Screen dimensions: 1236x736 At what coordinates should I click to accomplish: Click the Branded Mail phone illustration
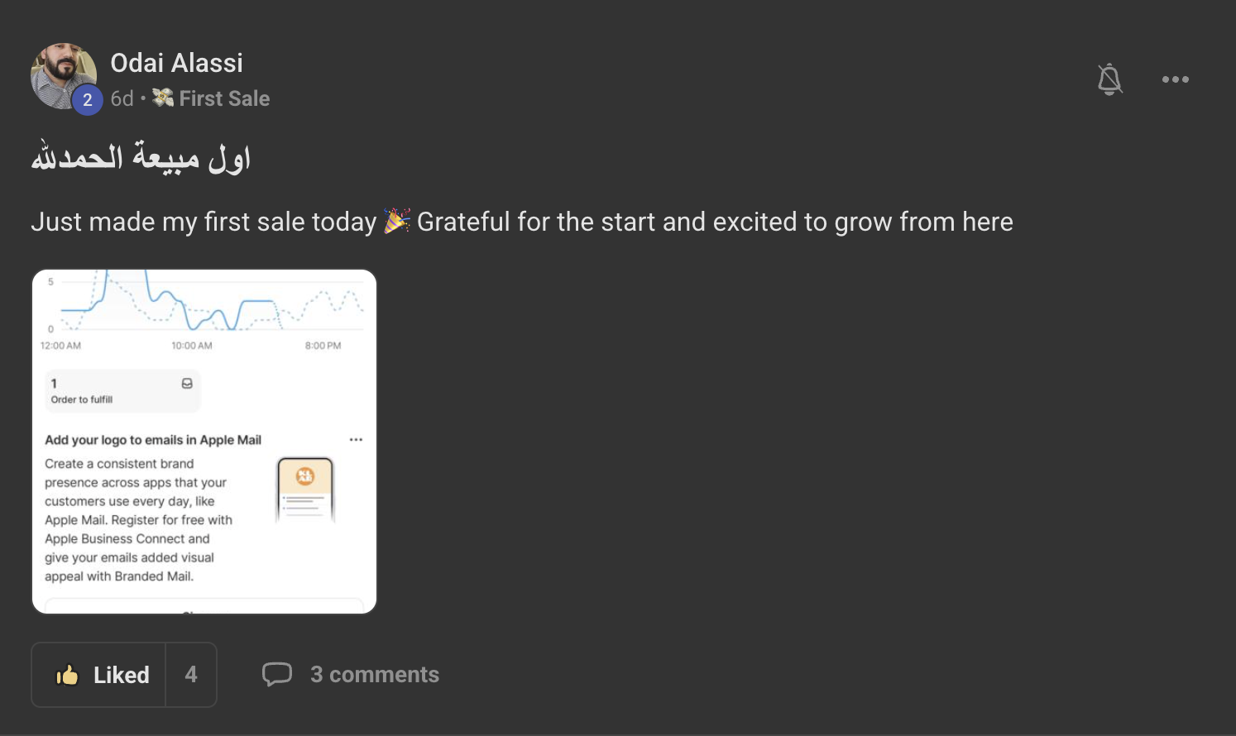[305, 490]
